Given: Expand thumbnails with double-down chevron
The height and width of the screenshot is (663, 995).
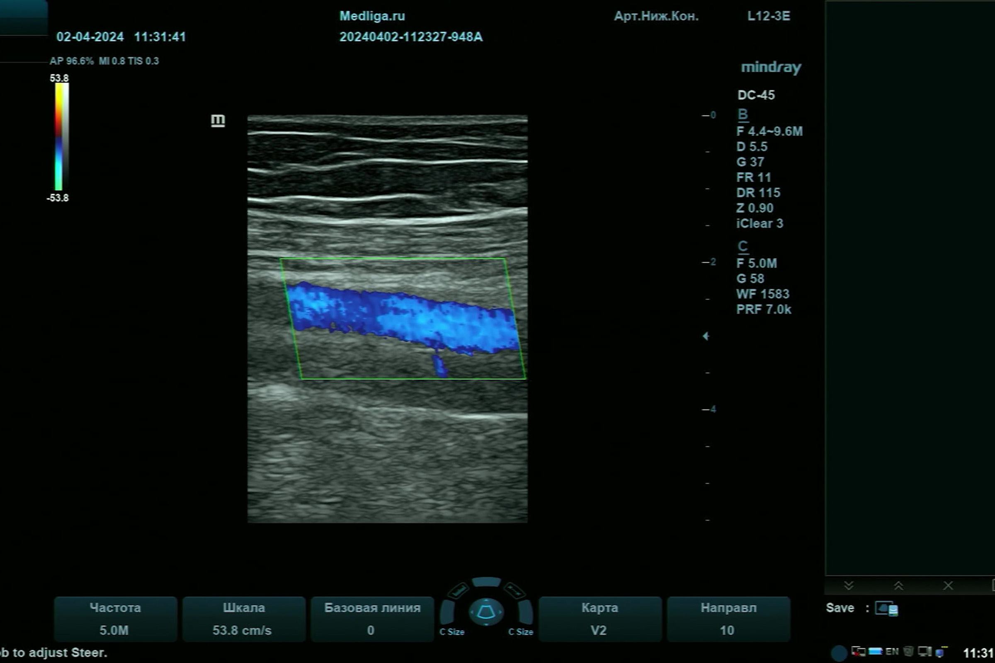Looking at the screenshot, I should [849, 586].
